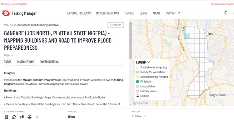Switch to the Contributions tab
Viewport: 234px width, 121px height.
[x=49, y=62]
